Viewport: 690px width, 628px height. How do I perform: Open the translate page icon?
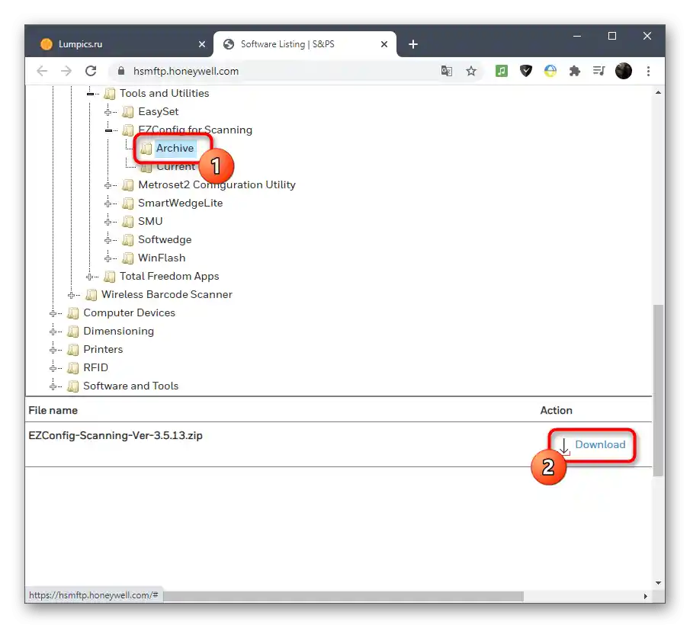coord(447,71)
